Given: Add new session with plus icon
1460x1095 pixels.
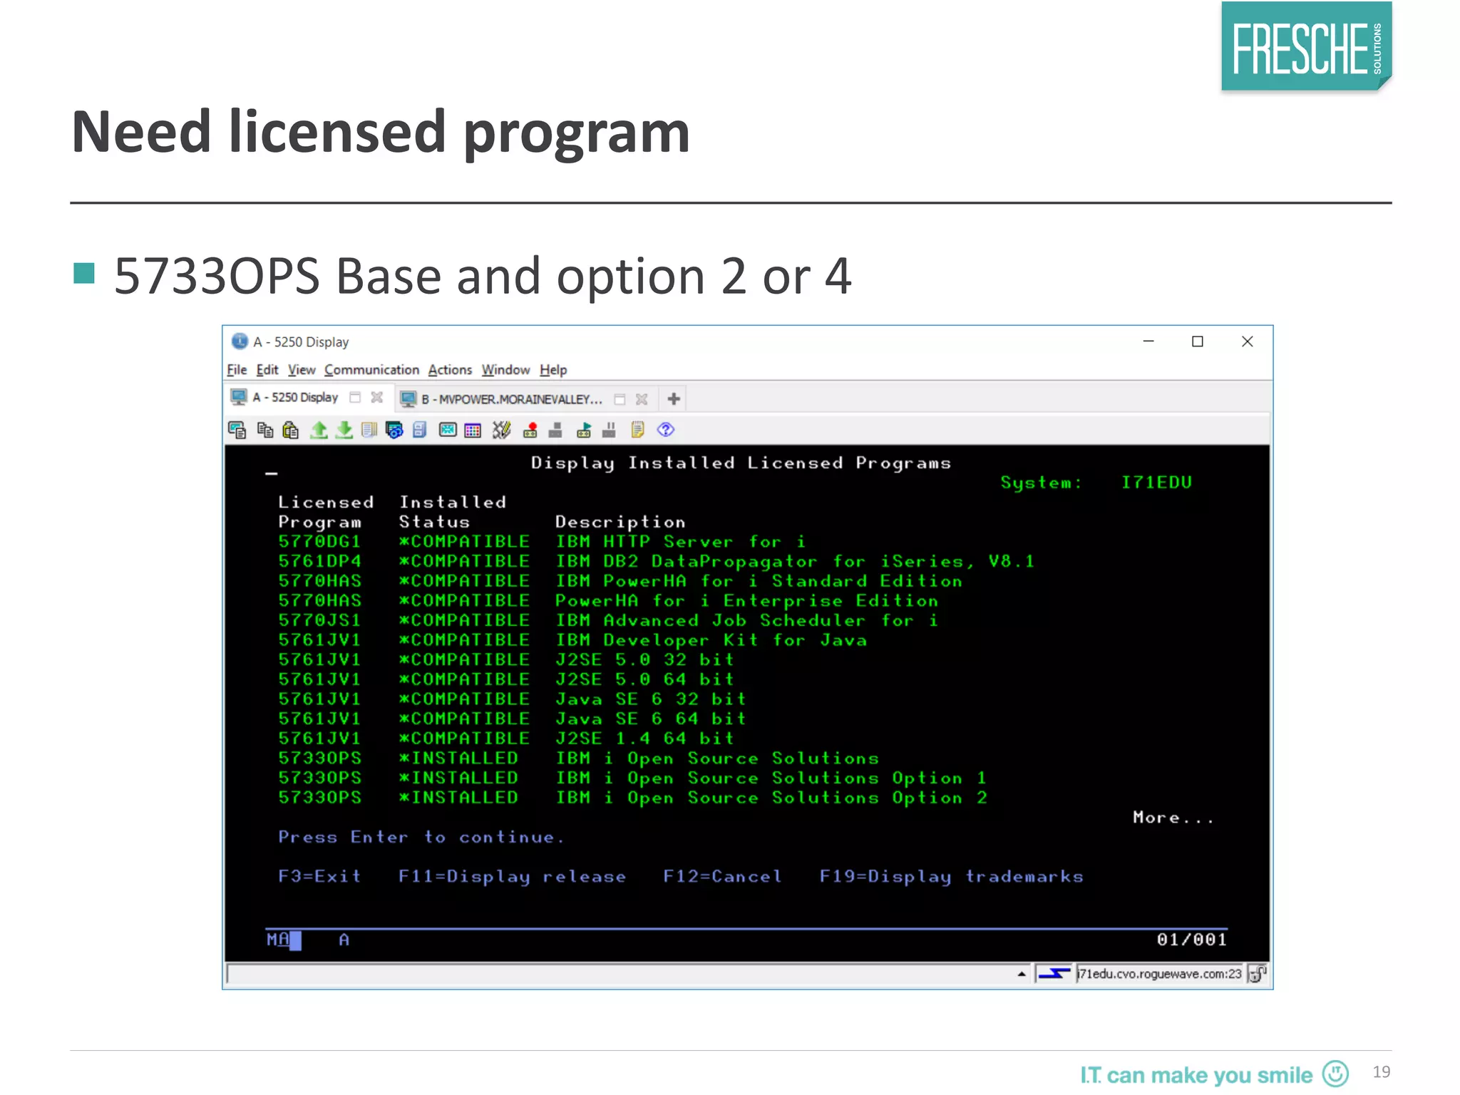Looking at the screenshot, I should click(x=674, y=399).
